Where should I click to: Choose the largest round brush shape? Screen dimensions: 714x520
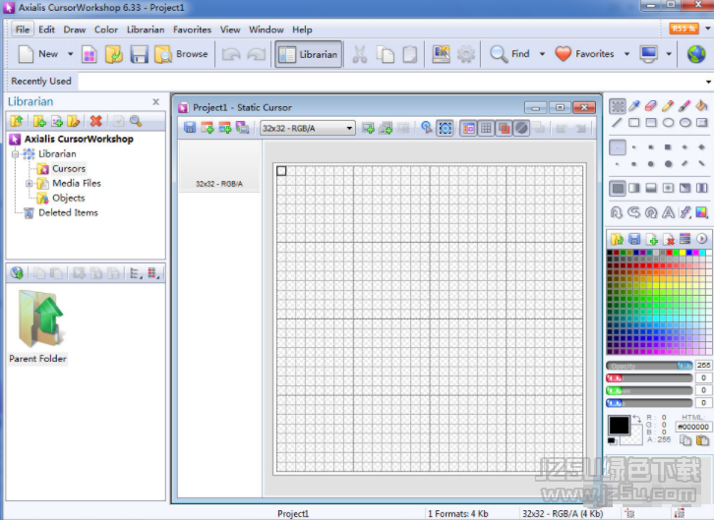(668, 164)
